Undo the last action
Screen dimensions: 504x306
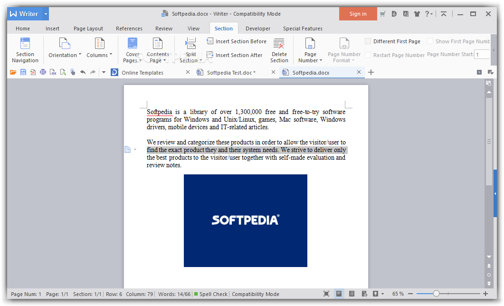[x=83, y=72]
